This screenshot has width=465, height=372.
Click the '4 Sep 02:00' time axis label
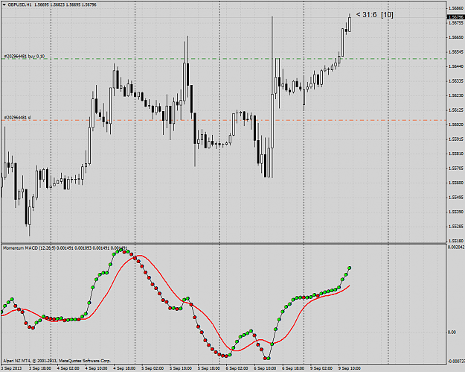pos(68,368)
